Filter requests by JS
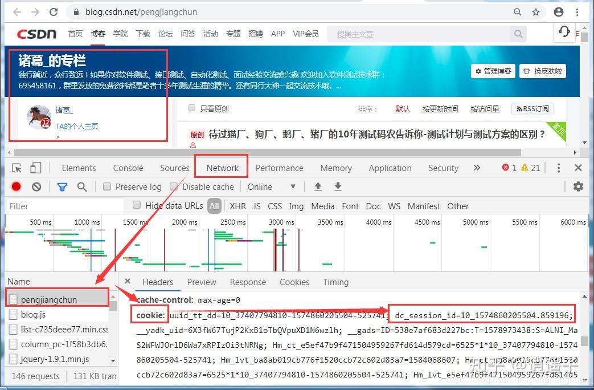This screenshot has height=390, width=594. click(257, 206)
